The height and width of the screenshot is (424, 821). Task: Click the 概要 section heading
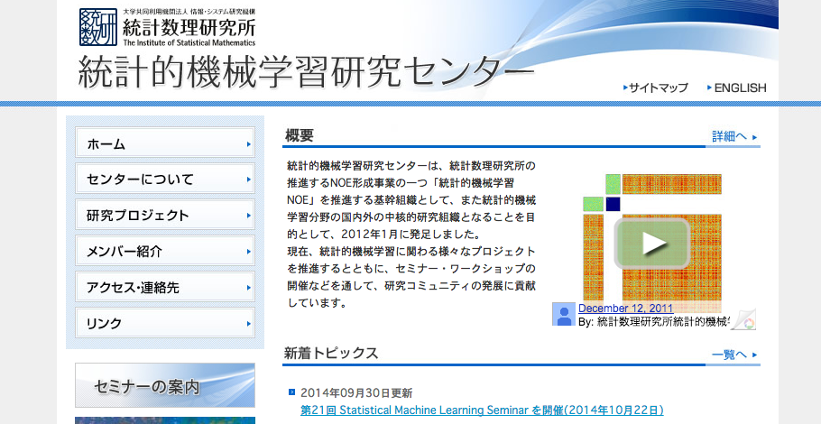pos(299,135)
